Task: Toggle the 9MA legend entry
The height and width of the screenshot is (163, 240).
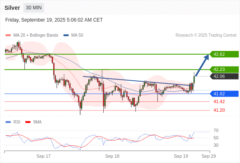Action: coord(33,122)
